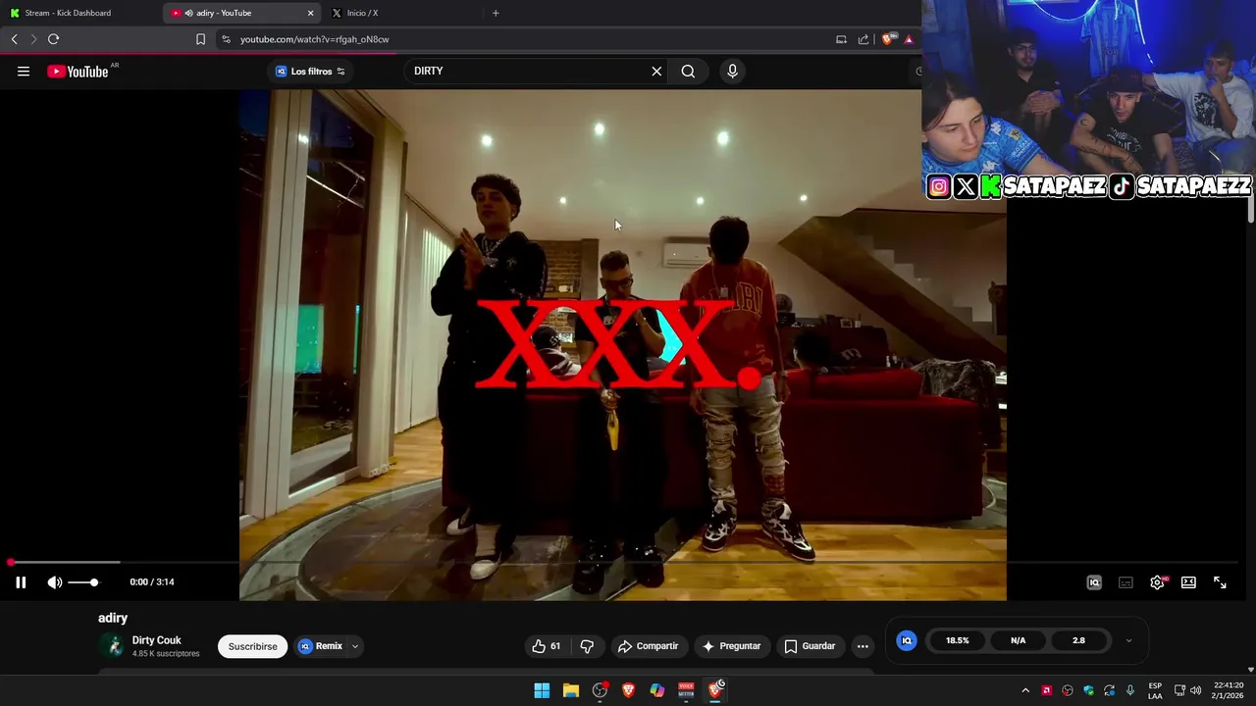This screenshot has height=706, width=1256.
Task: Open Voicemeeter from taskbar
Action: point(687,690)
